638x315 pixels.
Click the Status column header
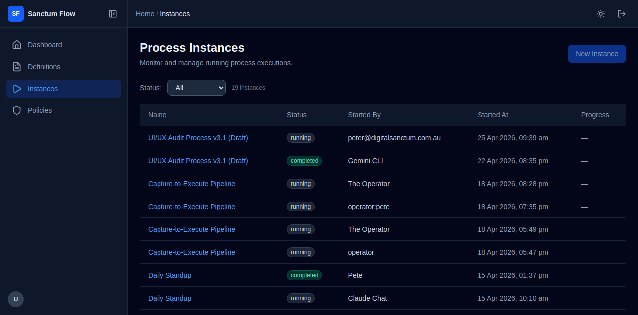click(x=297, y=115)
